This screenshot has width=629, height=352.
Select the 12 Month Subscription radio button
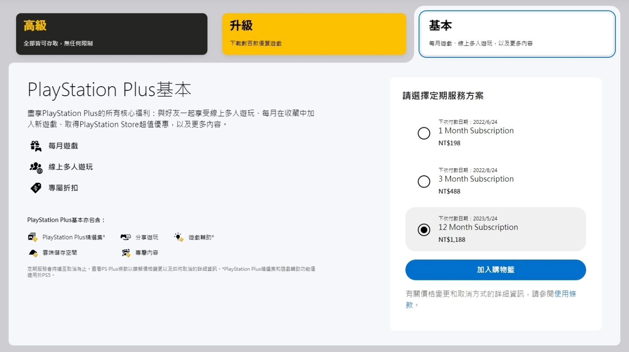pos(424,230)
